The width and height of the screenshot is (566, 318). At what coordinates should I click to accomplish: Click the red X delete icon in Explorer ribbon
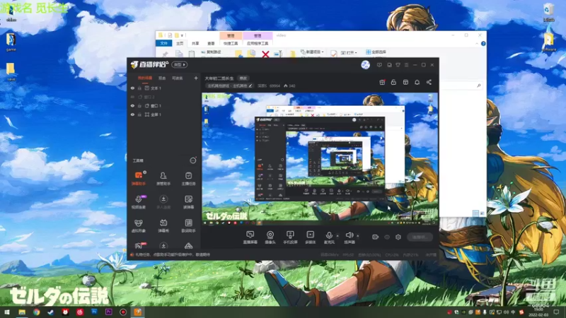click(265, 54)
